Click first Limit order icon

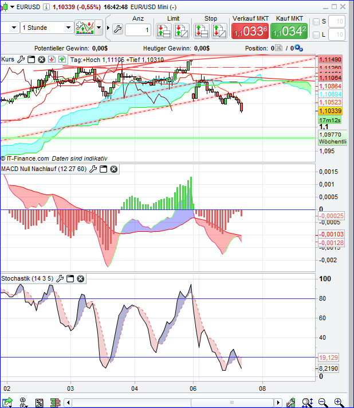pyautogui.click(x=164, y=31)
